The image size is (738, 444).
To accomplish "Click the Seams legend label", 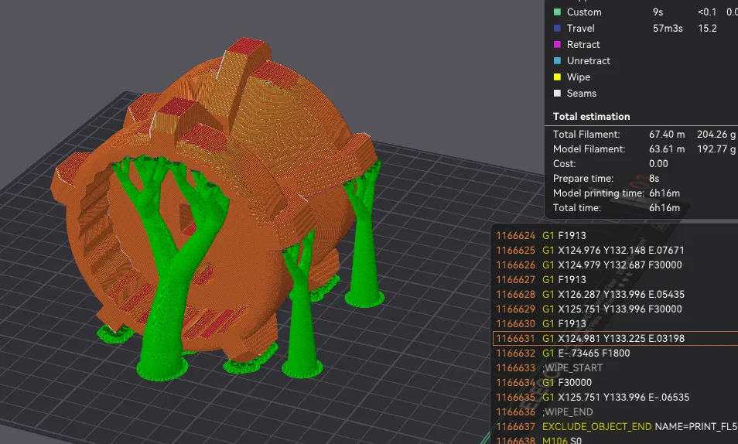I will [581, 94].
